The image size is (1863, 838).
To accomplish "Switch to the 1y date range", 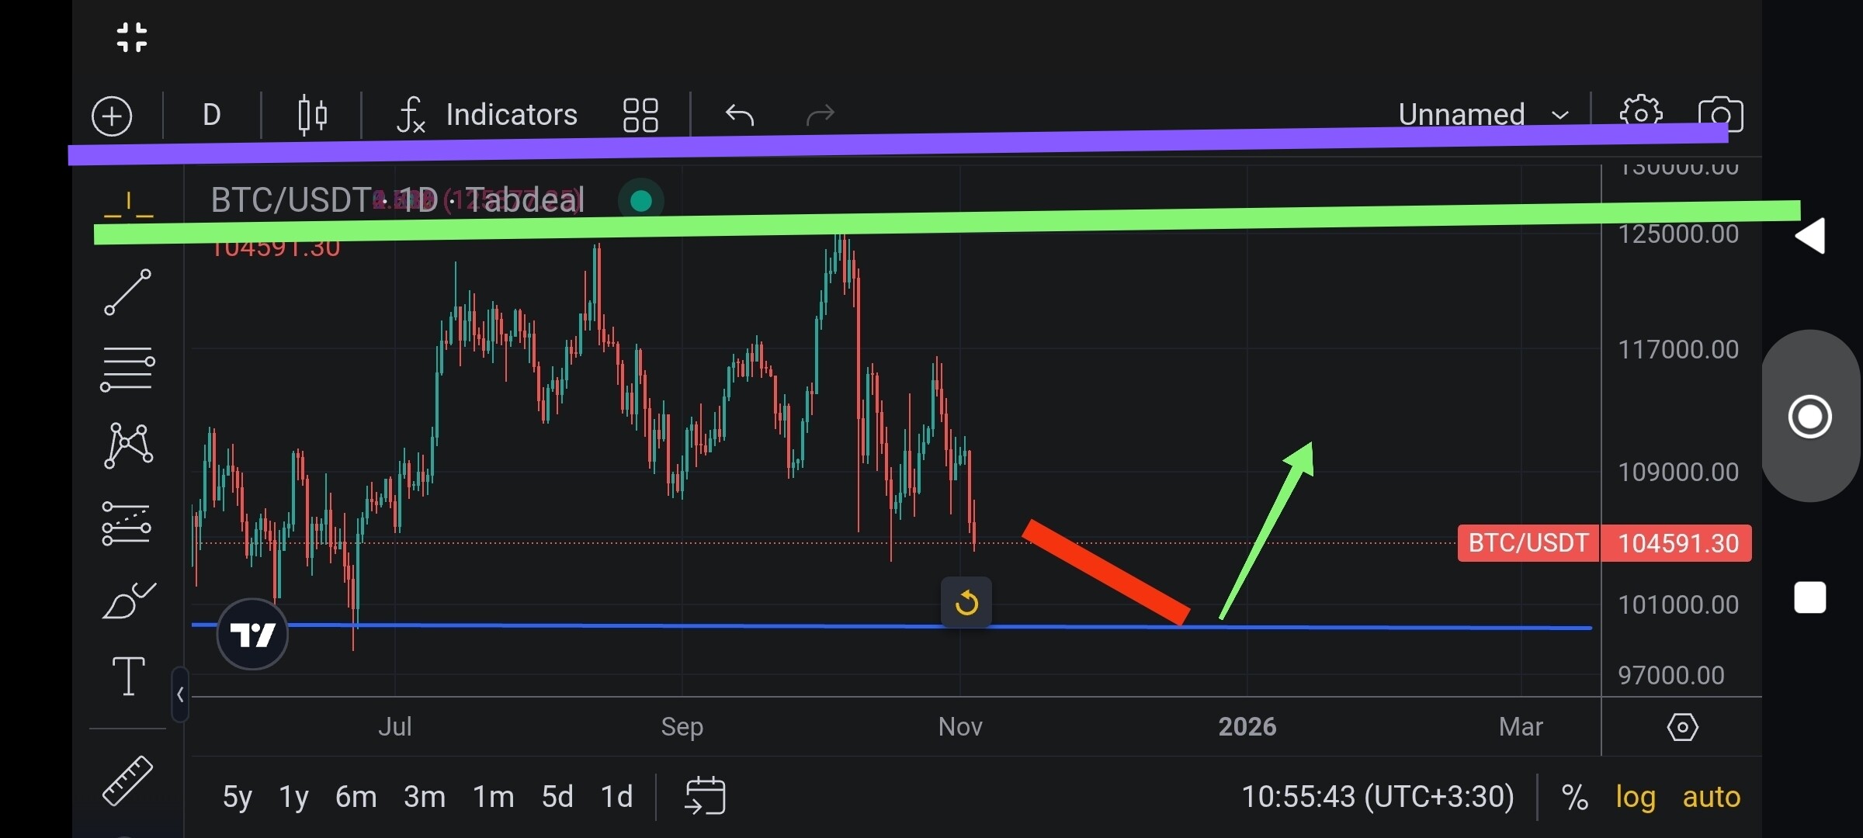I will pyautogui.click(x=293, y=797).
